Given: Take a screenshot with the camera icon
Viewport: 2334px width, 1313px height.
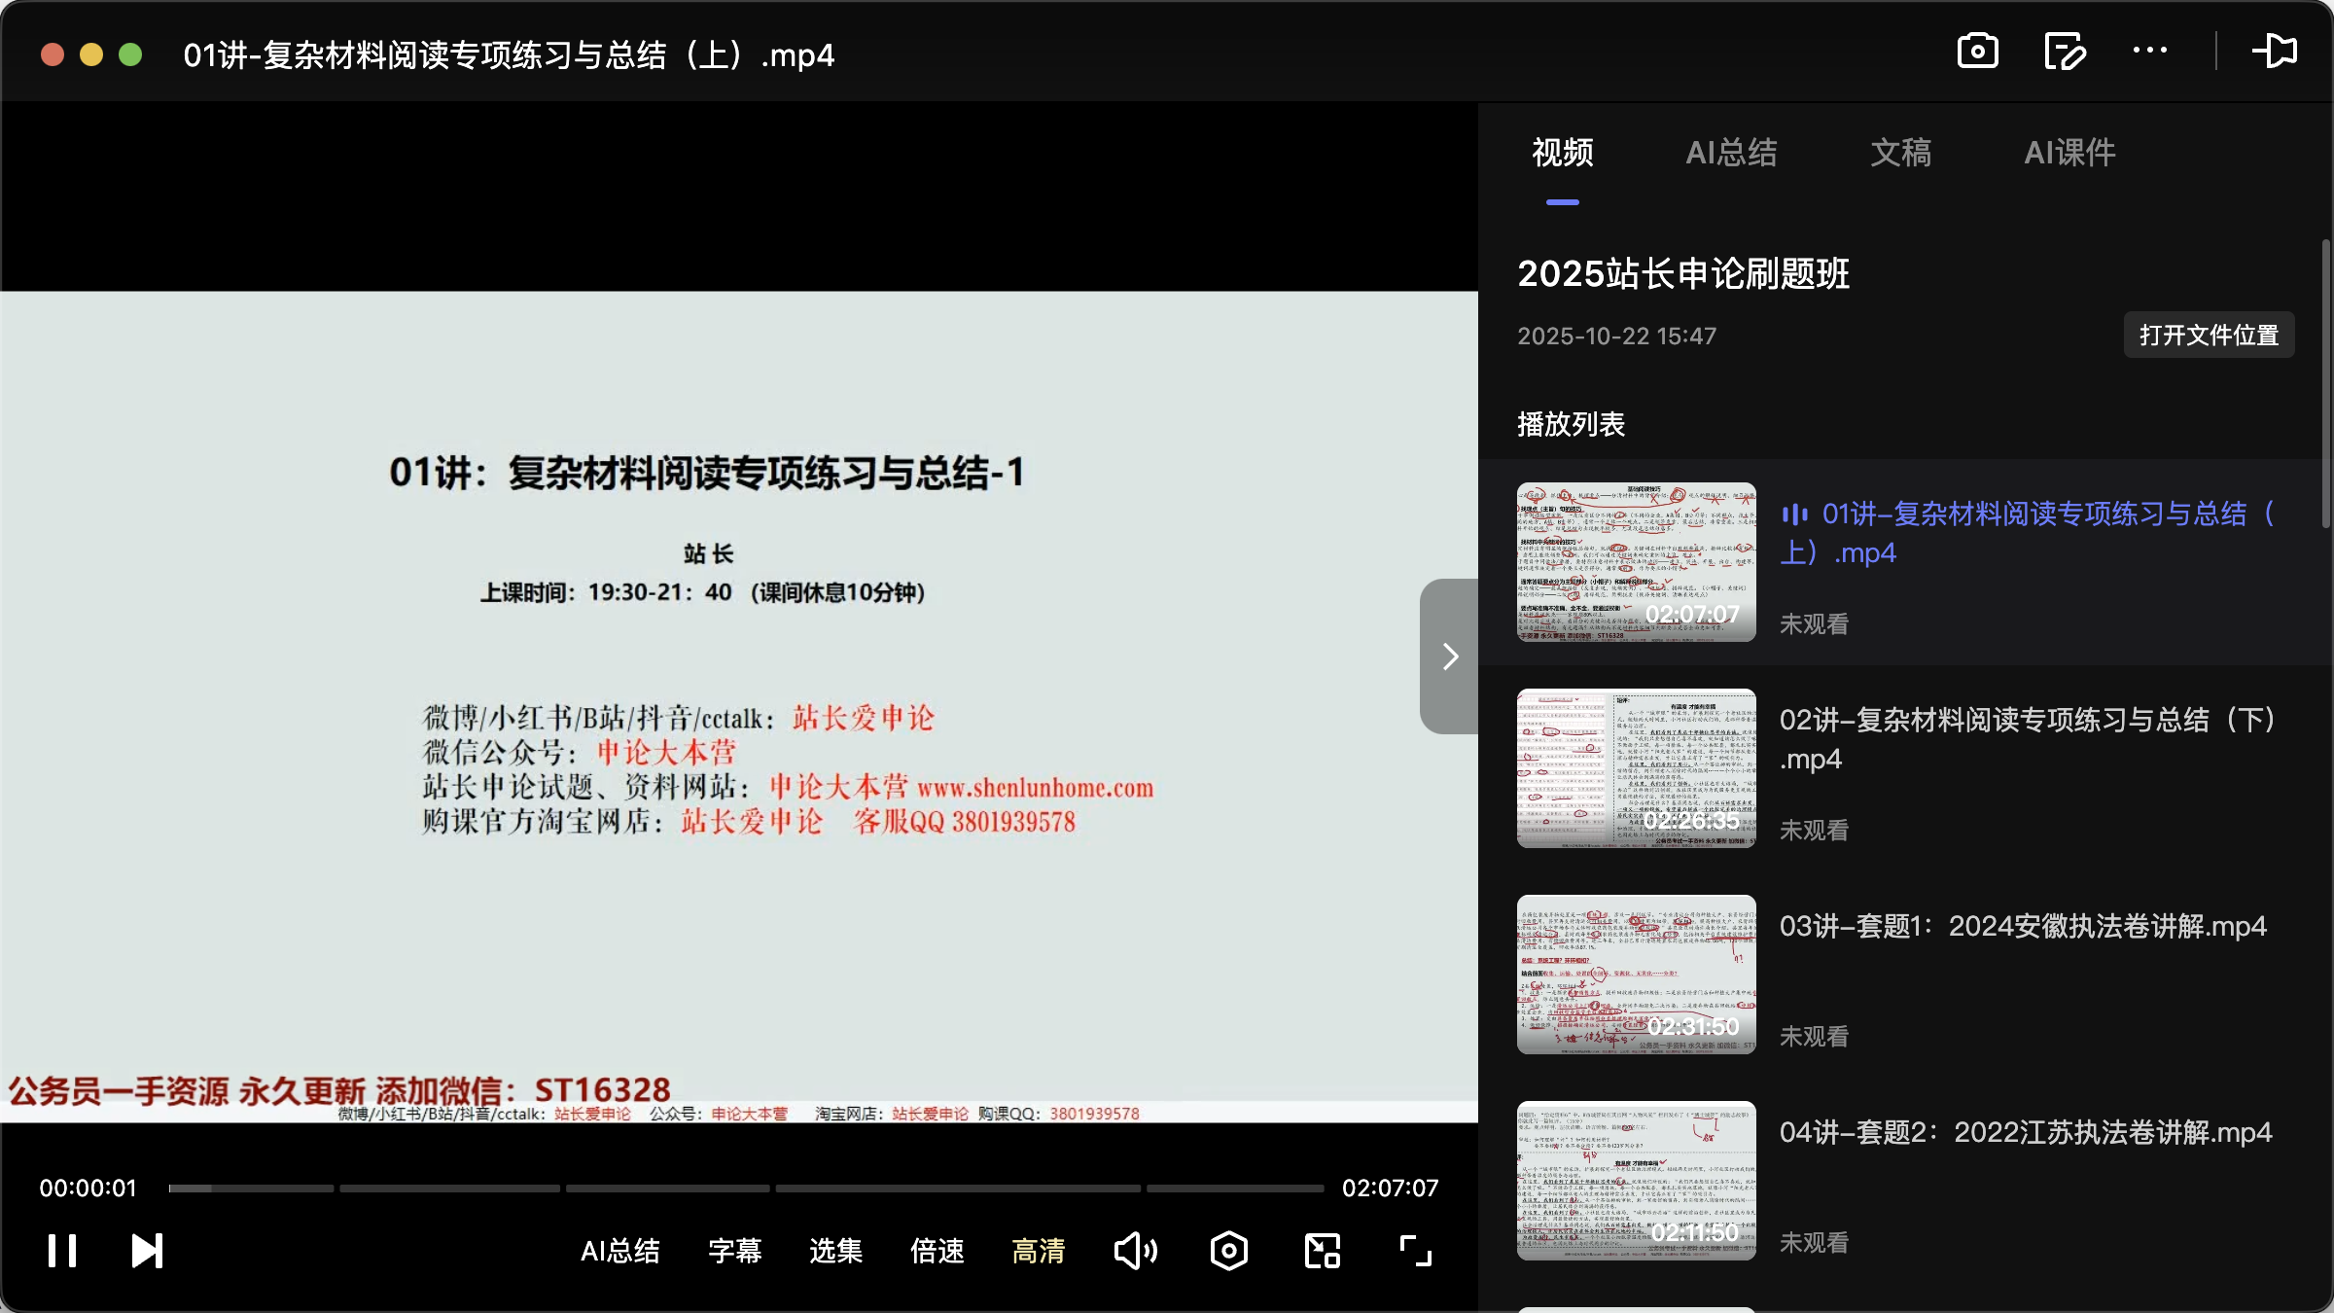Looking at the screenshot, I should [1977, 52].
